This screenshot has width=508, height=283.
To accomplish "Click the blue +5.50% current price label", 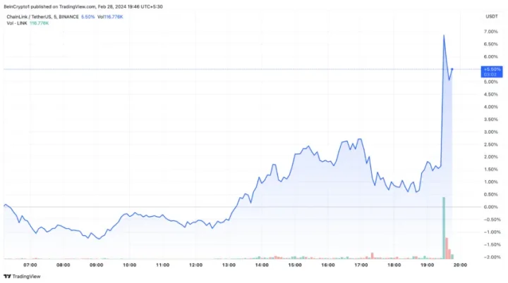I will point(492,72).
